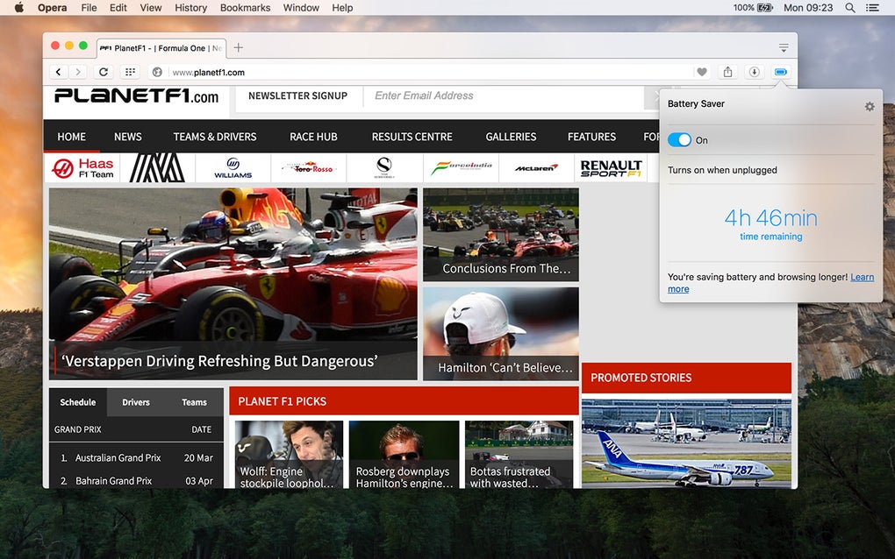Switch to the Teams tab
The width and height of the screenshot is (895, 559).
pos(194,402)
